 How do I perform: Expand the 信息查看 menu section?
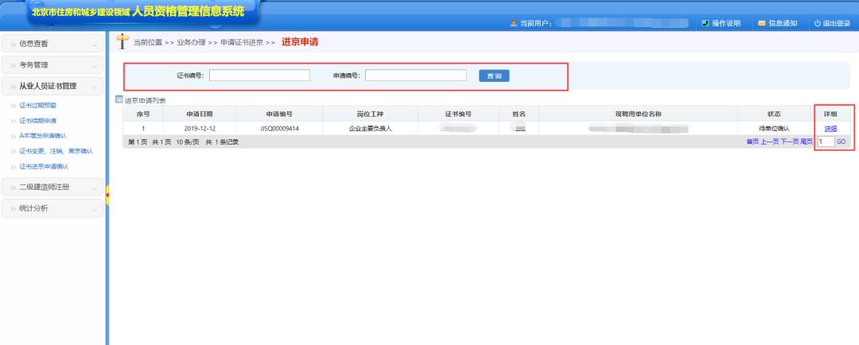point(52,44)
